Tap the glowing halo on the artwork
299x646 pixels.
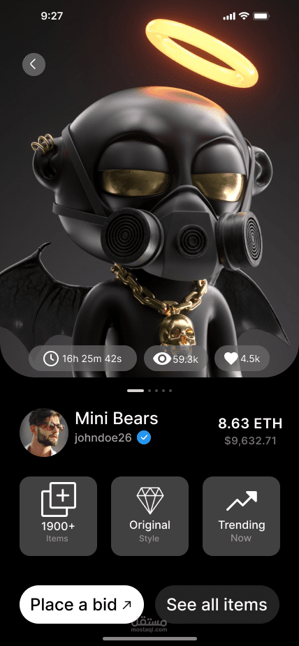click(x=202, y=53)
